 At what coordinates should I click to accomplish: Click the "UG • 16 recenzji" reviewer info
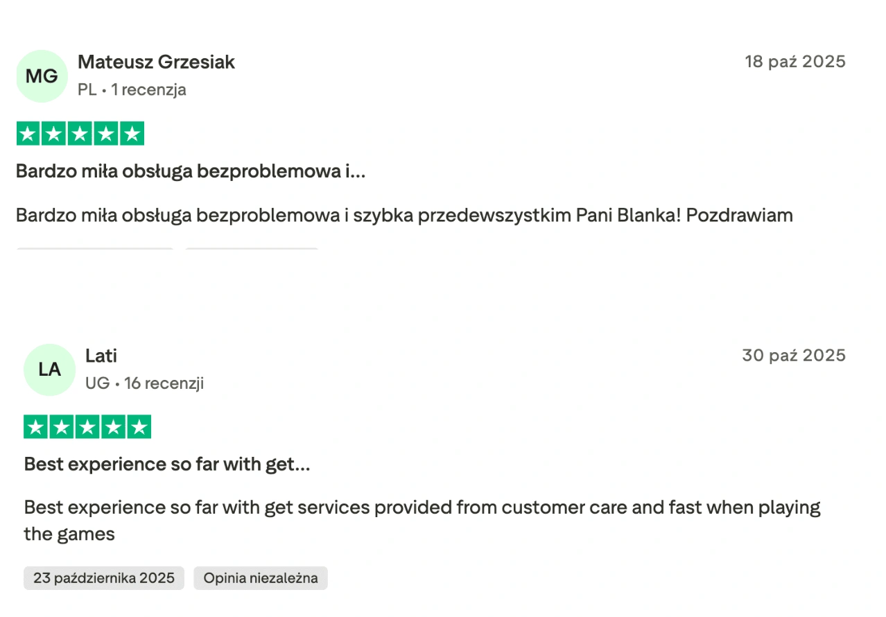pyautogui.click(x=144, y=383)
